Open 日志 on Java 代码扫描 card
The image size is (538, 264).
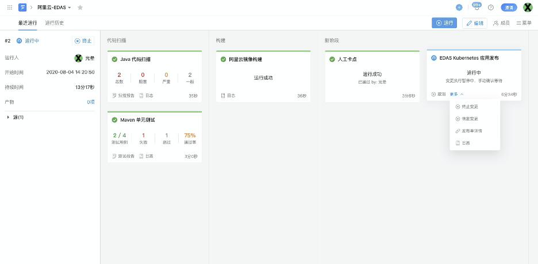click(146, 95)
